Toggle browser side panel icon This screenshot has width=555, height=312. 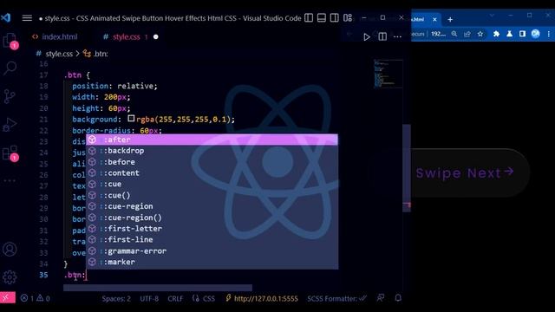[x=522, y=34]
